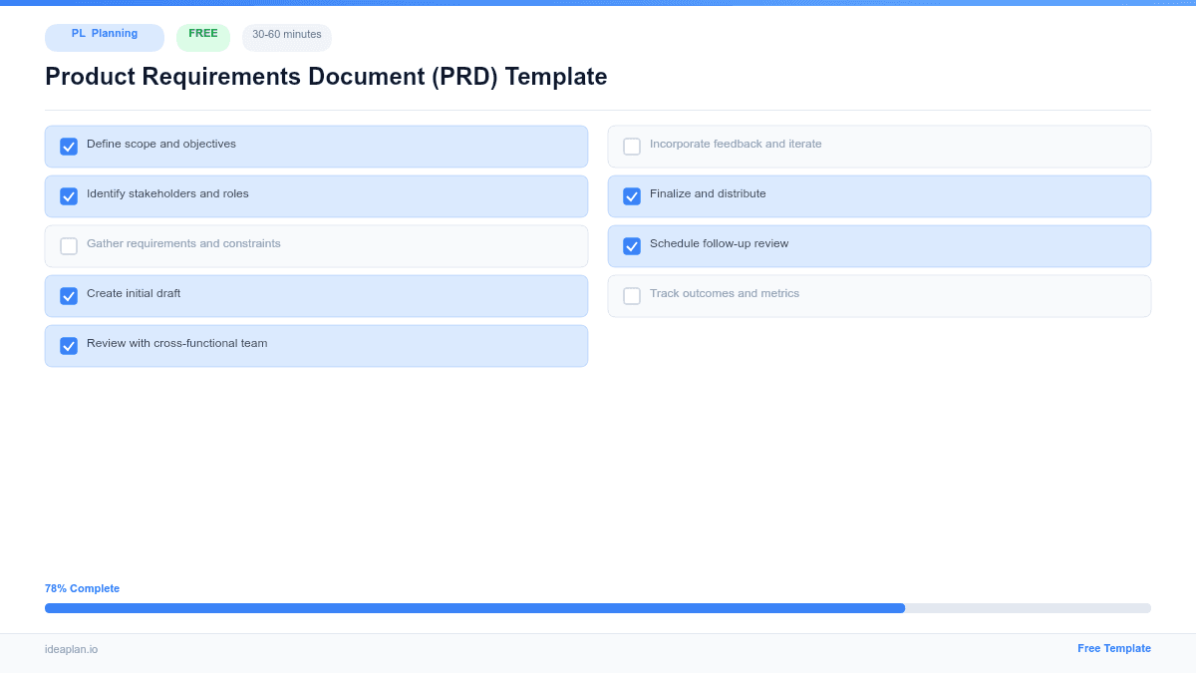Uncheck "Finalize and distribute"
The height and width of the screenshot is (673, 1196).
[x=631, y=195]
